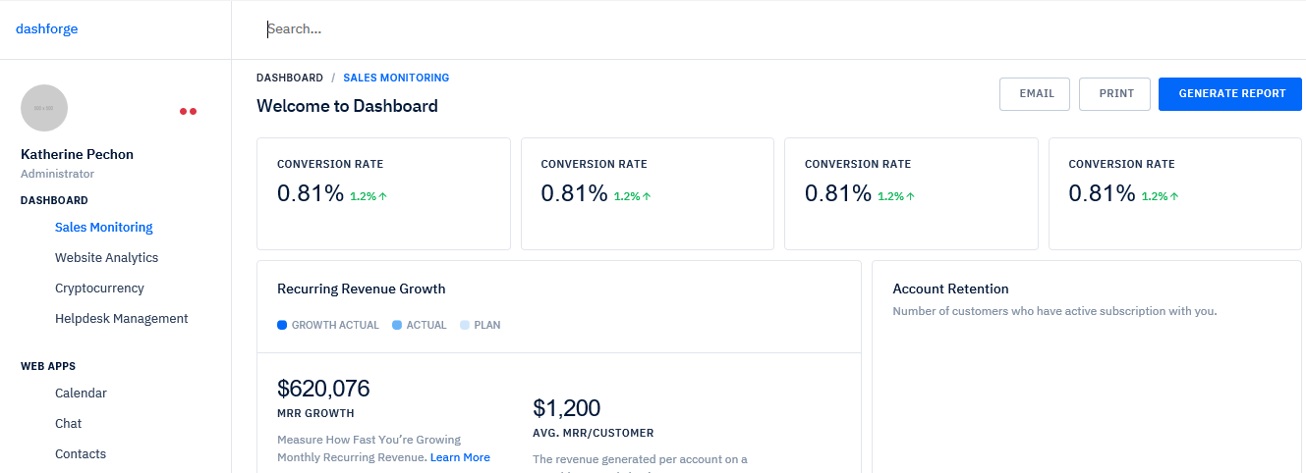Image resolution: width=1306 pixels, height=473 pixels.
Task: Click the Print button
Action: [x=1115, y=94]
